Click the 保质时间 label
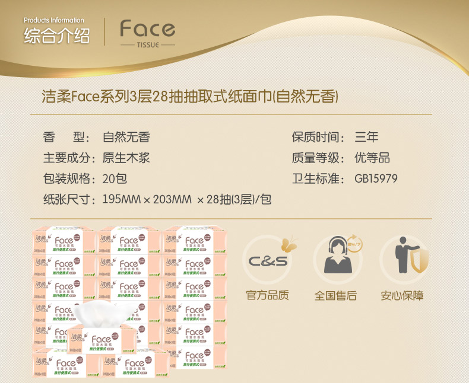 click(x=318, y=137)
